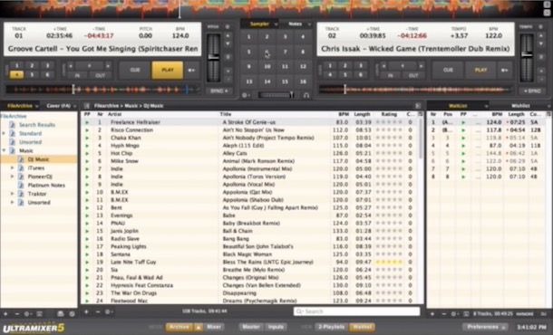Click the track search field
The height and width of the screenshot is (335, 553).
click(356, 311)
